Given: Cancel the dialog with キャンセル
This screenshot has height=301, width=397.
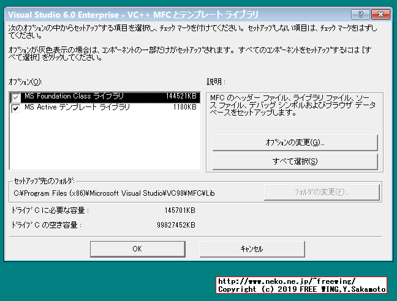Looking at the screenshot, I should coord(252,249).
